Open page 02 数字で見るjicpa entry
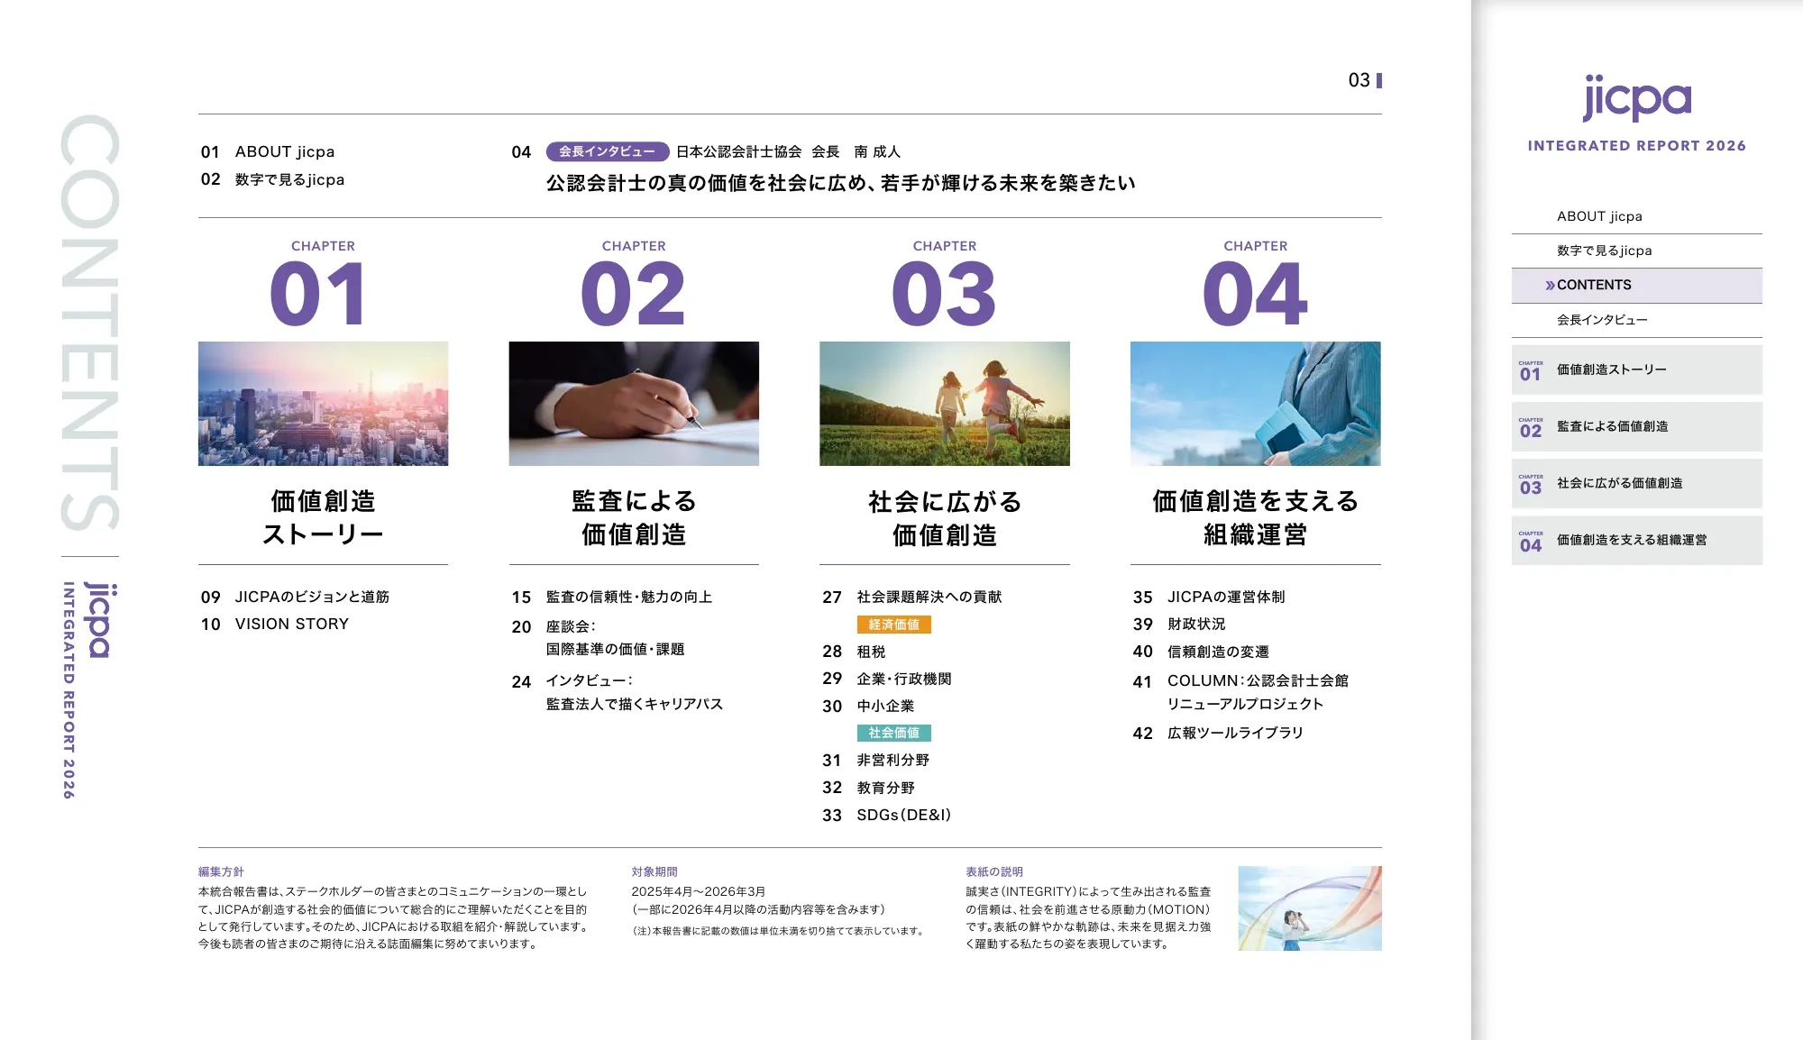 [x=272, y=179]
